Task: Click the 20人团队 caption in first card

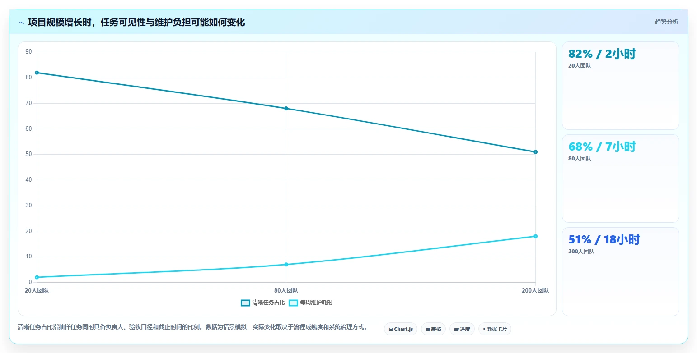Action: pos(580,66)
